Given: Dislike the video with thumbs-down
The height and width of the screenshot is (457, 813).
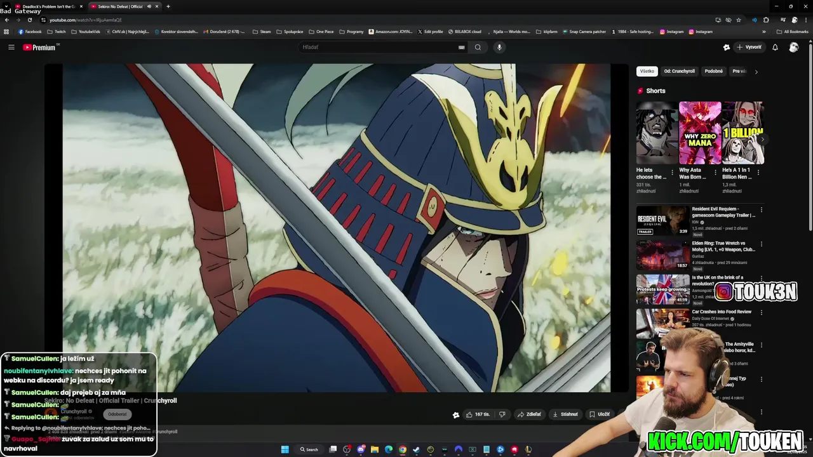Looking at the screenshot, I should point(502,414).
